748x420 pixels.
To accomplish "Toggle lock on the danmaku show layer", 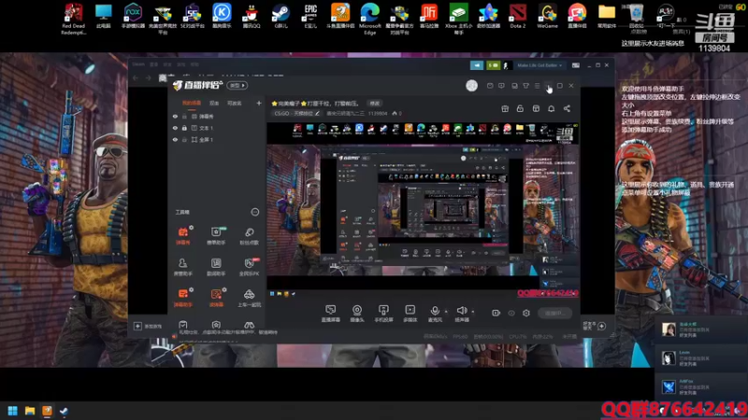I will point(184,116).
